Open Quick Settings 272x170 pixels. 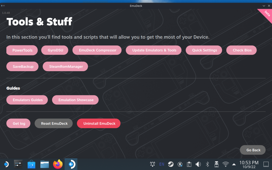point(204,50)
